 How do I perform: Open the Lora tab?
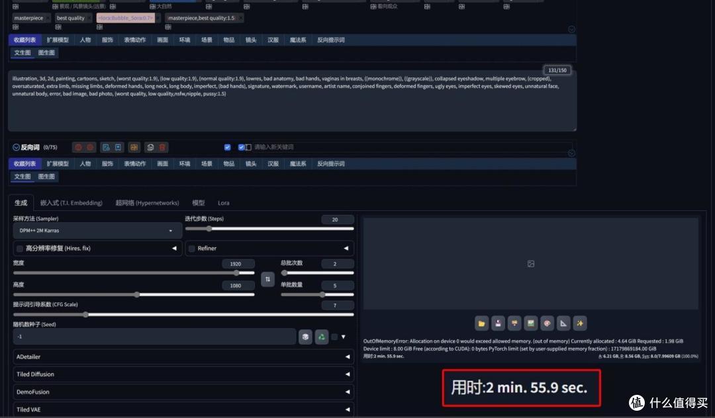[224, 203]
